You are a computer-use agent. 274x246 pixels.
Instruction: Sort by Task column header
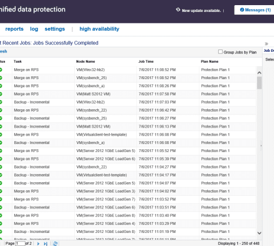18,61
